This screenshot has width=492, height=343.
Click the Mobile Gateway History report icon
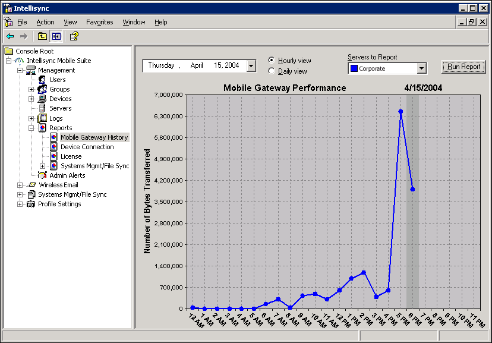pos(53,137)
